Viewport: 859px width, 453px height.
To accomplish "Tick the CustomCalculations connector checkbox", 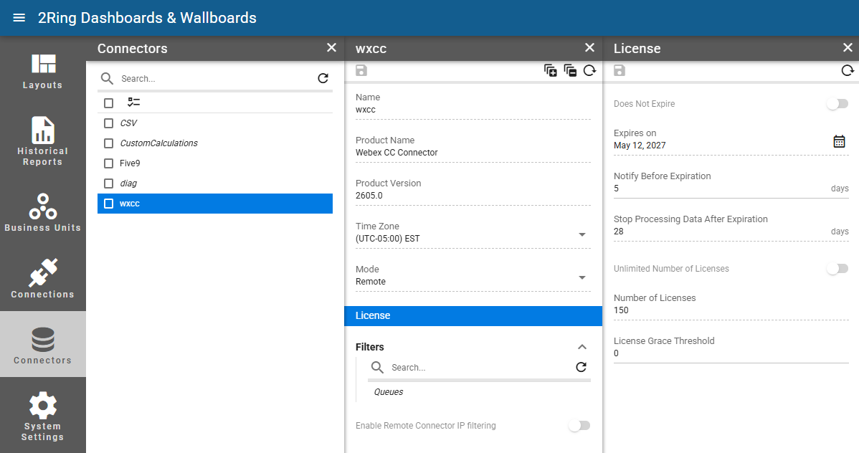I will (108, 143).
